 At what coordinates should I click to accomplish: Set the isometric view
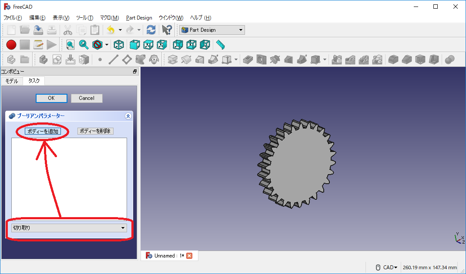tap(119, 45)
